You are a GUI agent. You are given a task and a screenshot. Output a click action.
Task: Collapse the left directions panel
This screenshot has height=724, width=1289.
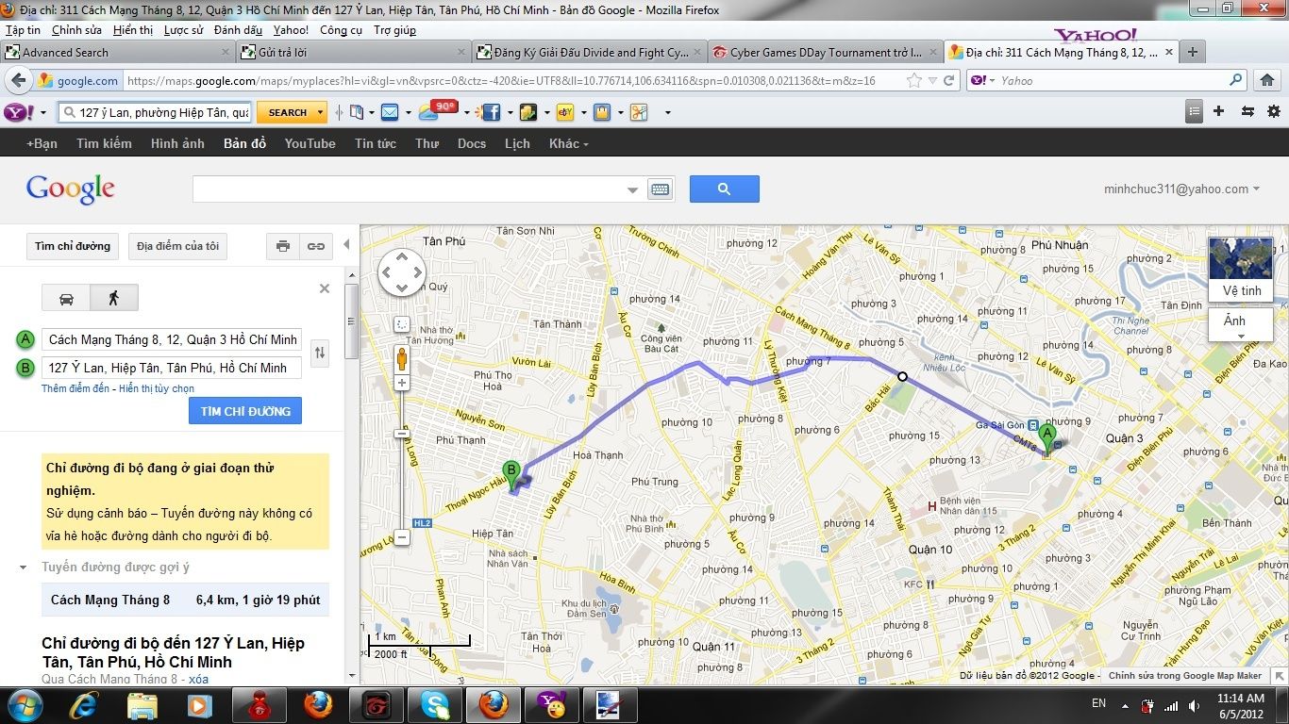(346, 245)
